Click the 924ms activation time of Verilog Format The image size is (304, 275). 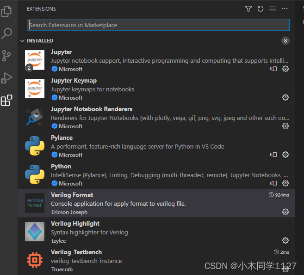tap(279, 195)
